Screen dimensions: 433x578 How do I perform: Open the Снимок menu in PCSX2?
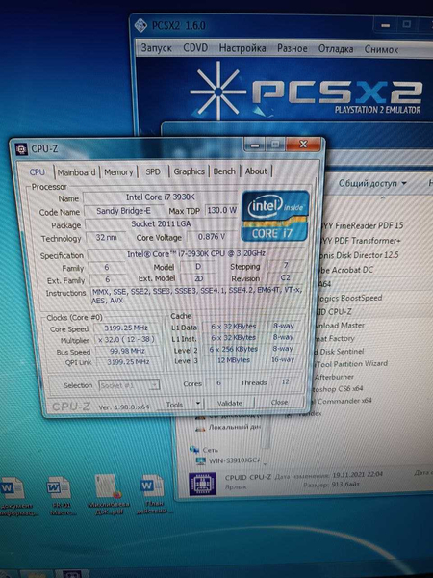pyautogui.click(x=381, y=49)
